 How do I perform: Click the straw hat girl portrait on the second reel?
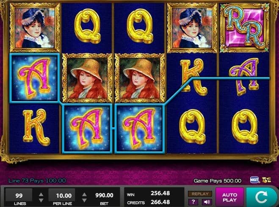coord(87,78)
